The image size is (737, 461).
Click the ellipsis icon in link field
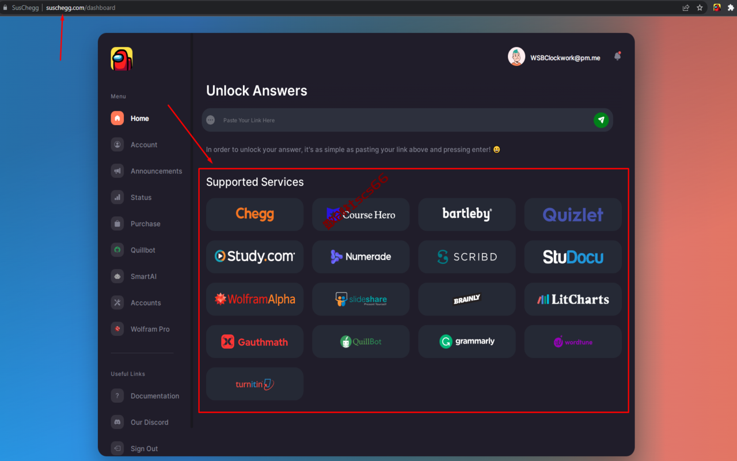click(211, 120)
